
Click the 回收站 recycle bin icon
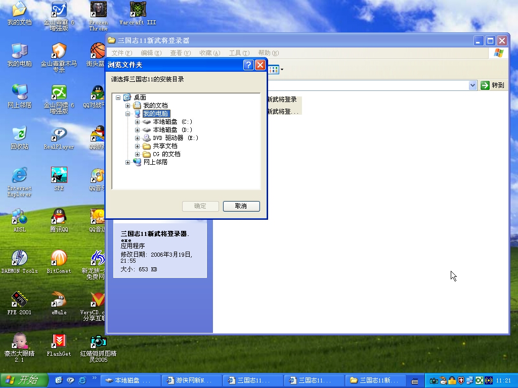point(19,134)
